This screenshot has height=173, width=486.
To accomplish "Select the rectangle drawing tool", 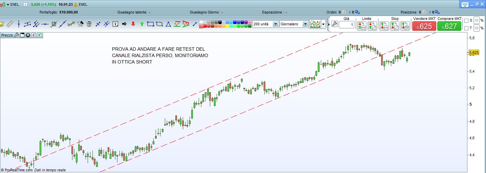I will click(x=151, y=24).
